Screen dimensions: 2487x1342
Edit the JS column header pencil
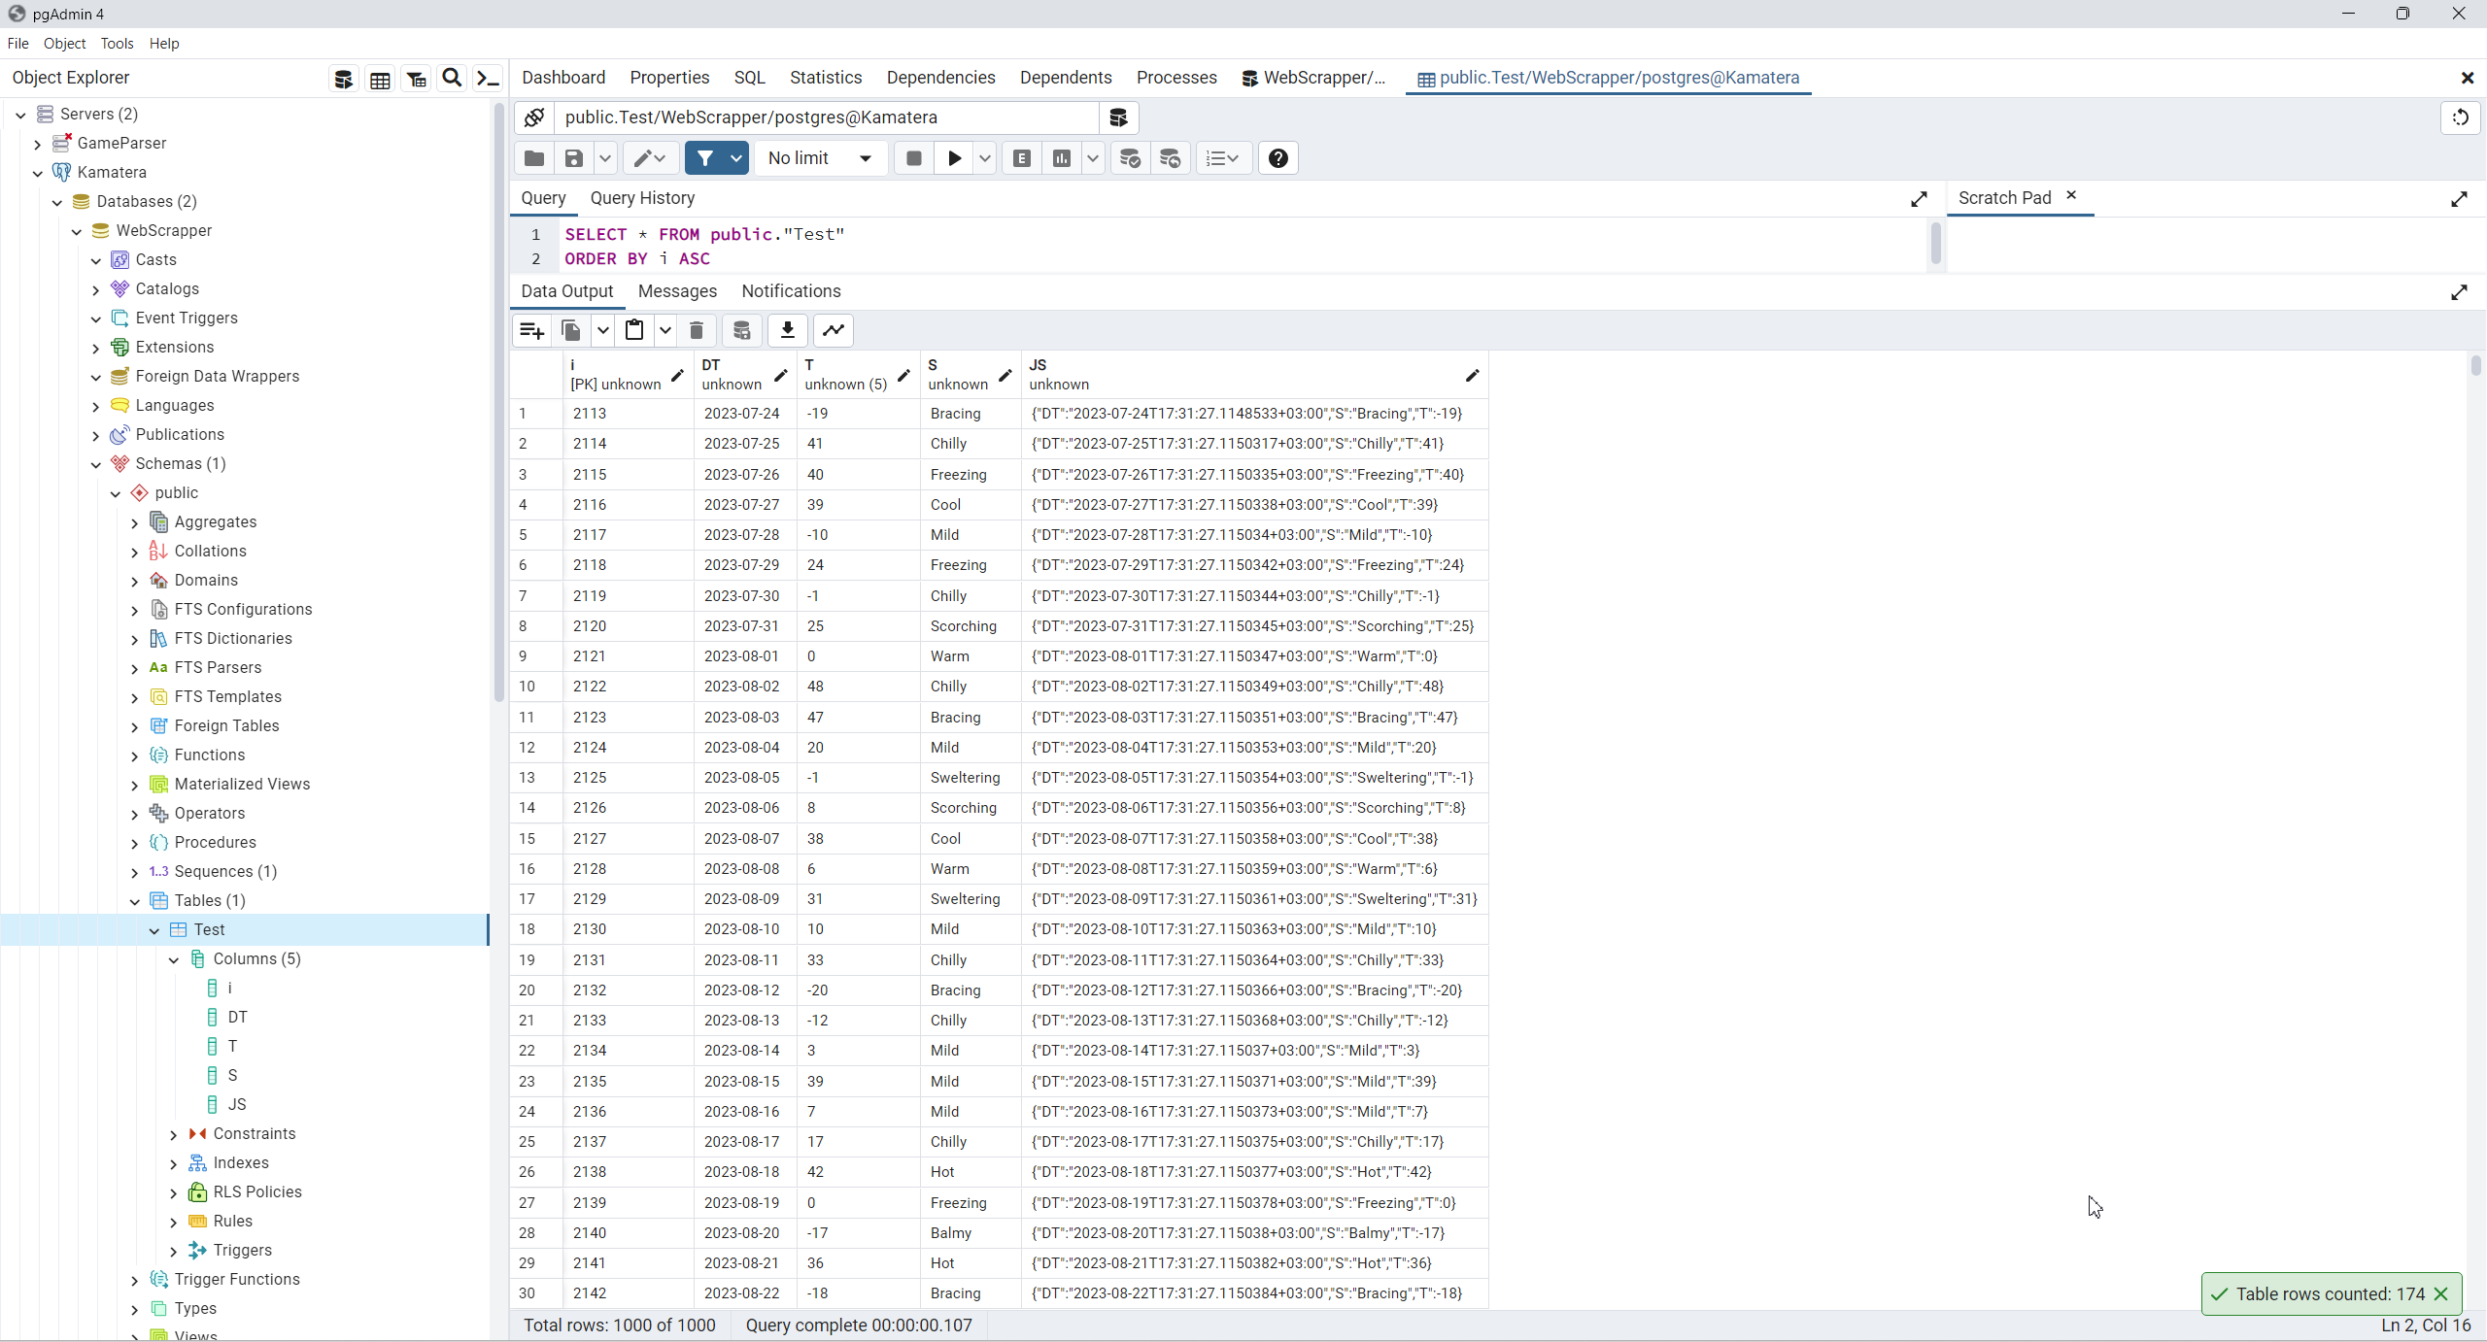pos(1472,376)
